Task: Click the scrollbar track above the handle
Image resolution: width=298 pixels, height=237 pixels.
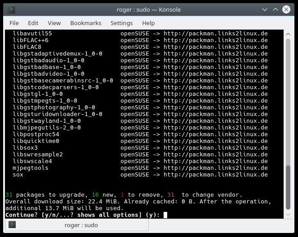Action: pyautogui.click(x=288, y=102)
